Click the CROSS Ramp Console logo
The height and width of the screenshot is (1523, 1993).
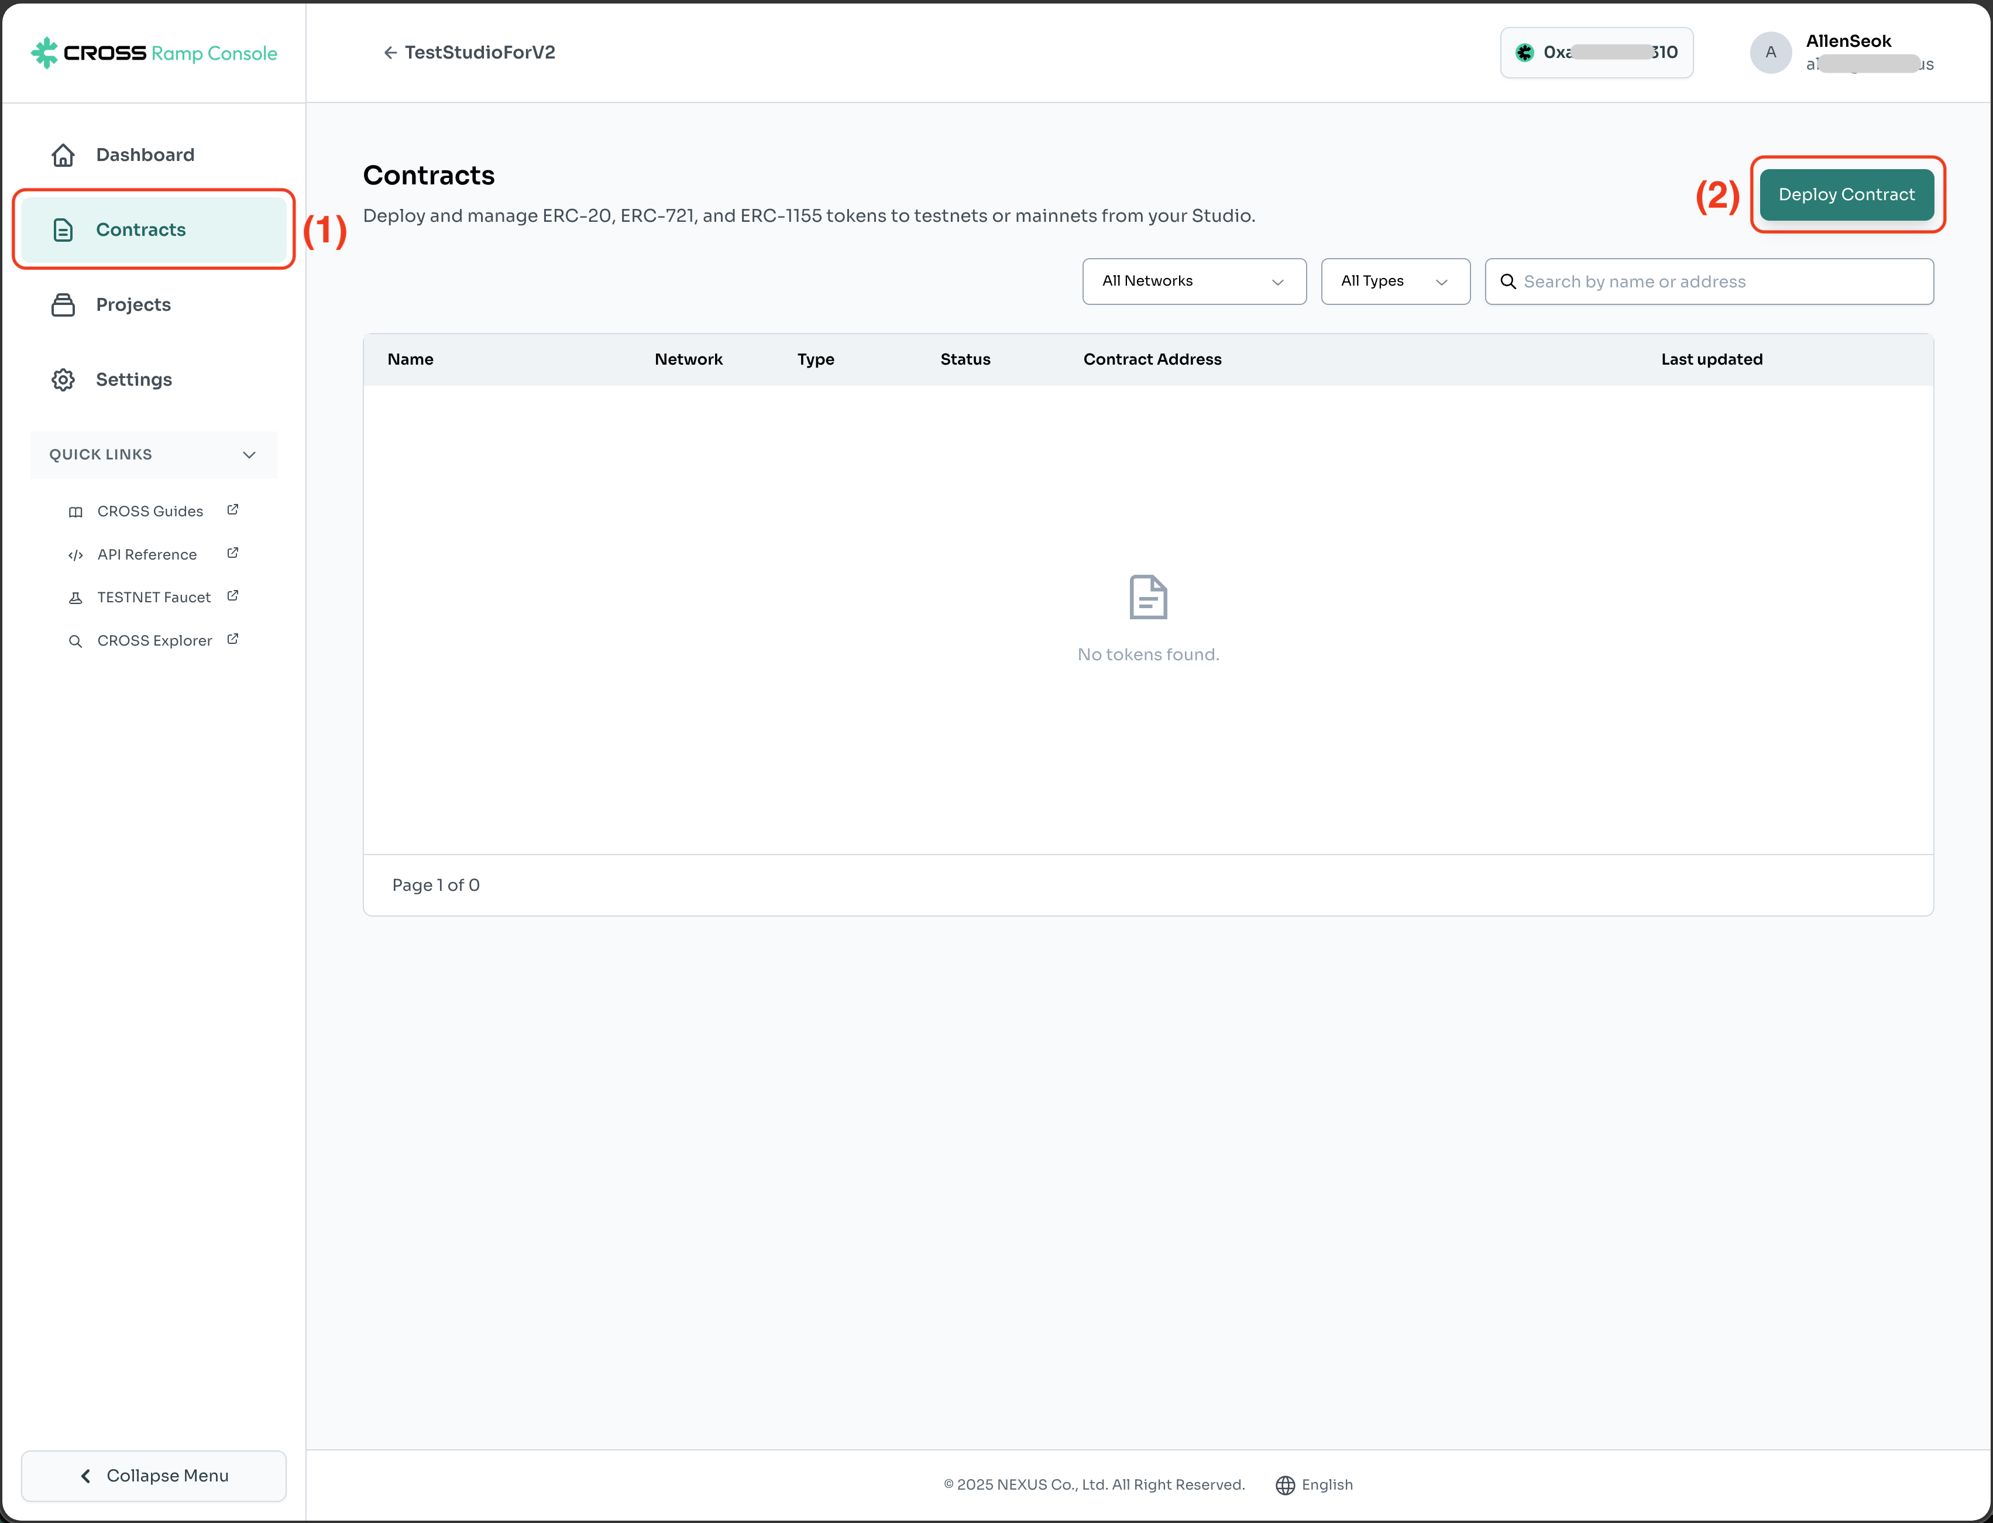click(x=153, y=53)
